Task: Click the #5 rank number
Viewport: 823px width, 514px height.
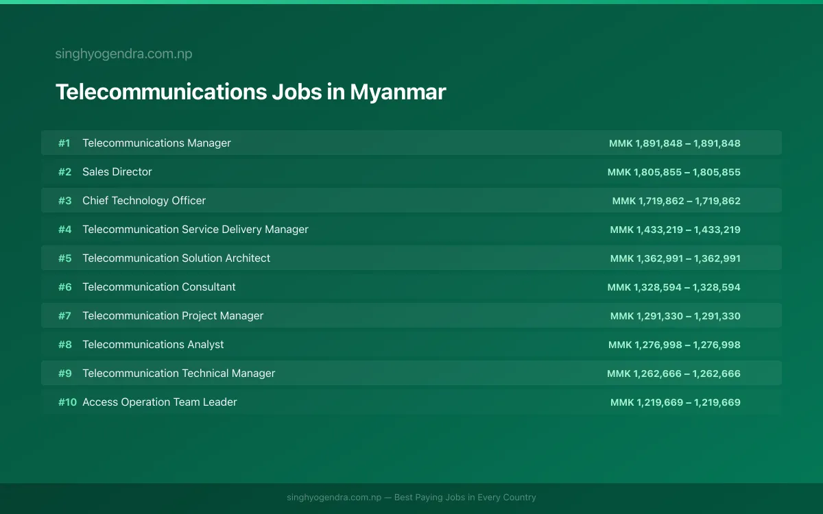Action: pos(64,258)
